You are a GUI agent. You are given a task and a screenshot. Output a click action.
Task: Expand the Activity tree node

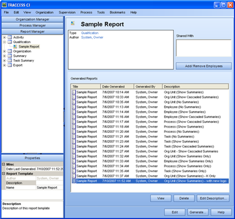click(4, 37)
